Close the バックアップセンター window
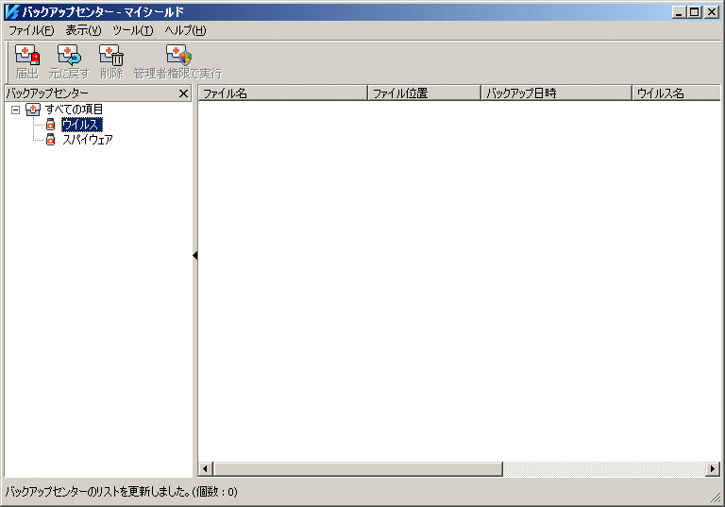 (712, 12)
